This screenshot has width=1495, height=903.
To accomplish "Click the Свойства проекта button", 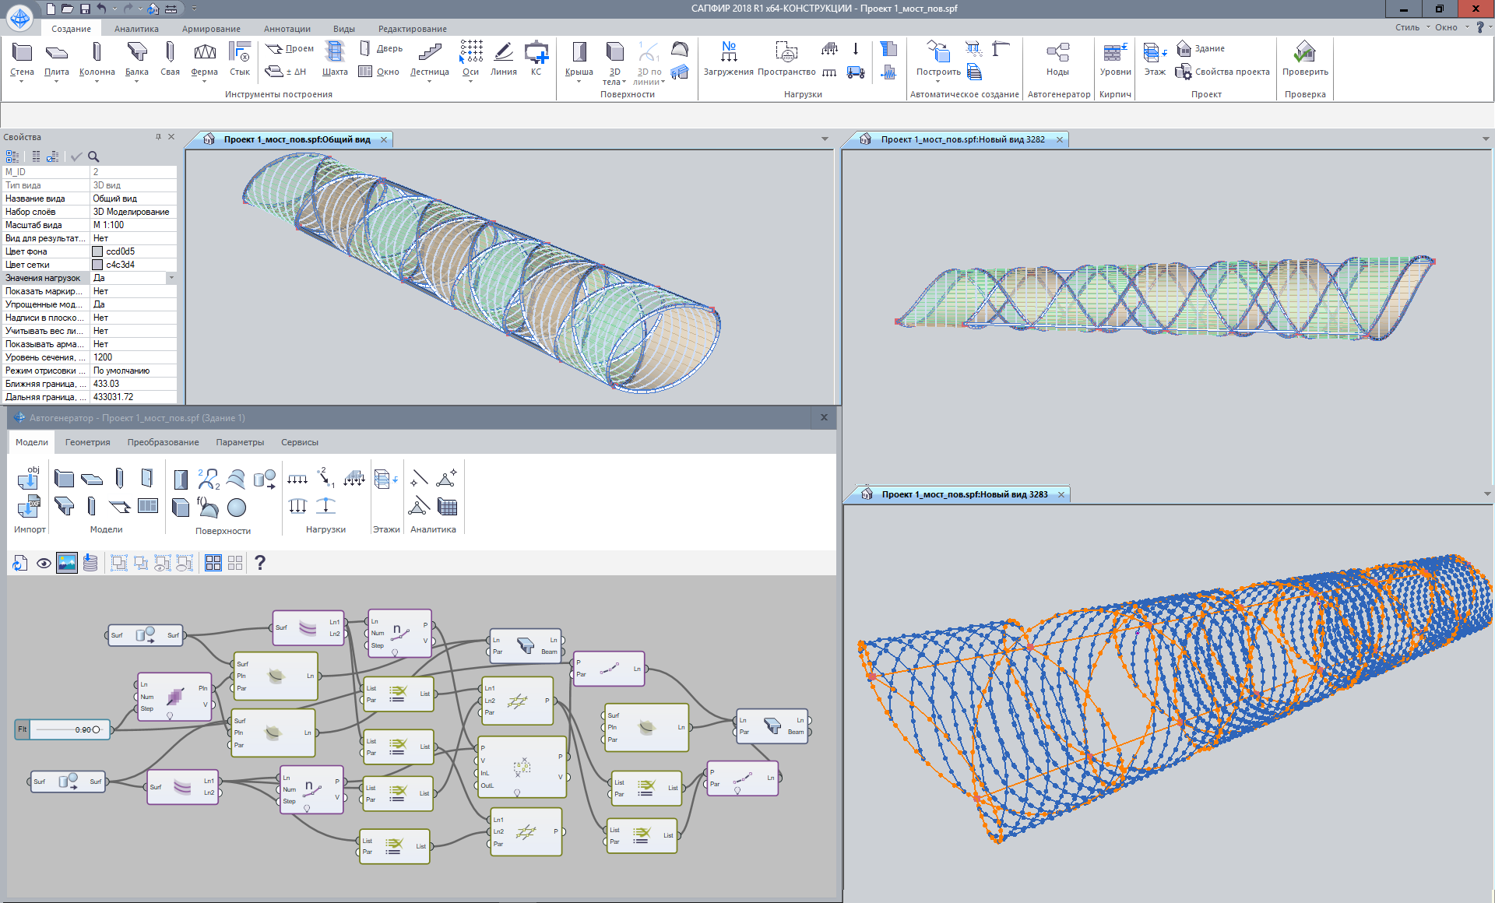I will point(1224,72).
